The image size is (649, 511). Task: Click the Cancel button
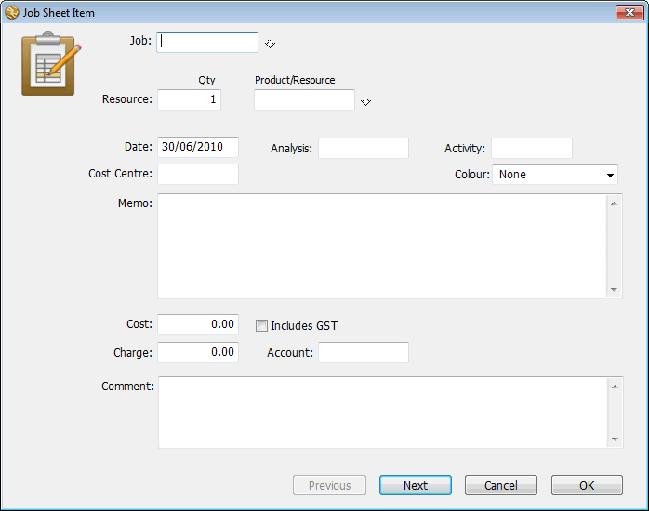click(x=501, y=485)
